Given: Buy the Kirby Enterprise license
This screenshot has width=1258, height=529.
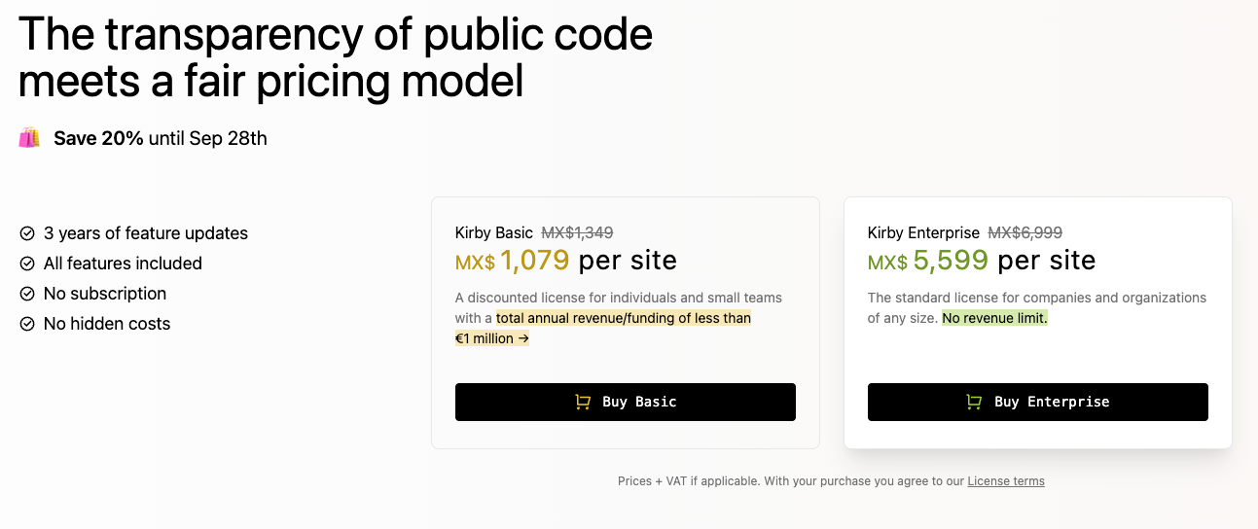Looking at the screenshot, I should point(1038,402).
